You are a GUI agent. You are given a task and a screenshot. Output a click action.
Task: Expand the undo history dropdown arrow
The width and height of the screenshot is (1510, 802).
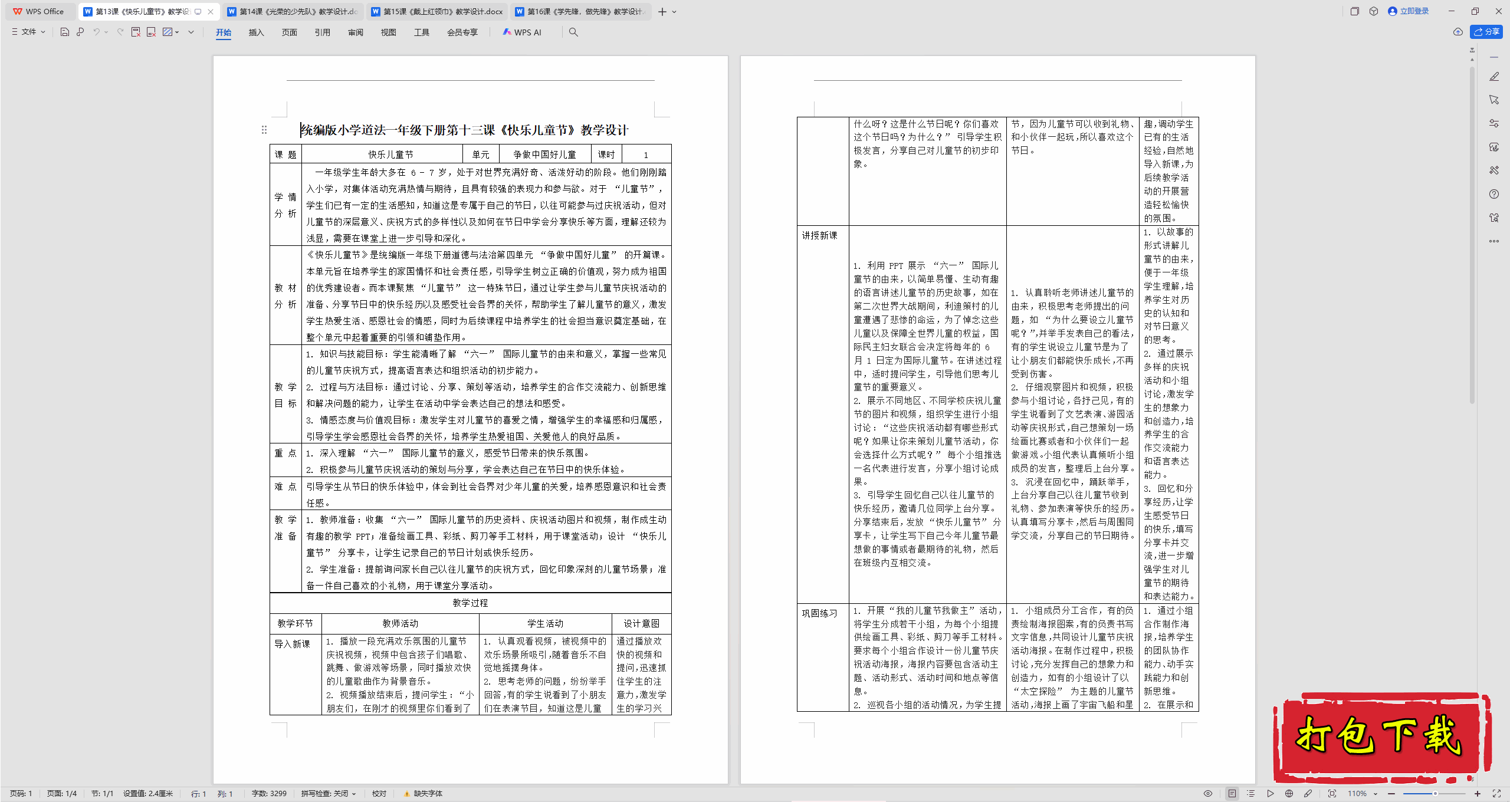click(x=106, y=32)
